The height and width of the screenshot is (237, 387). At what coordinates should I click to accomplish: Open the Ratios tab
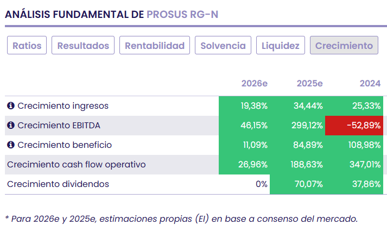click(27, 46)
